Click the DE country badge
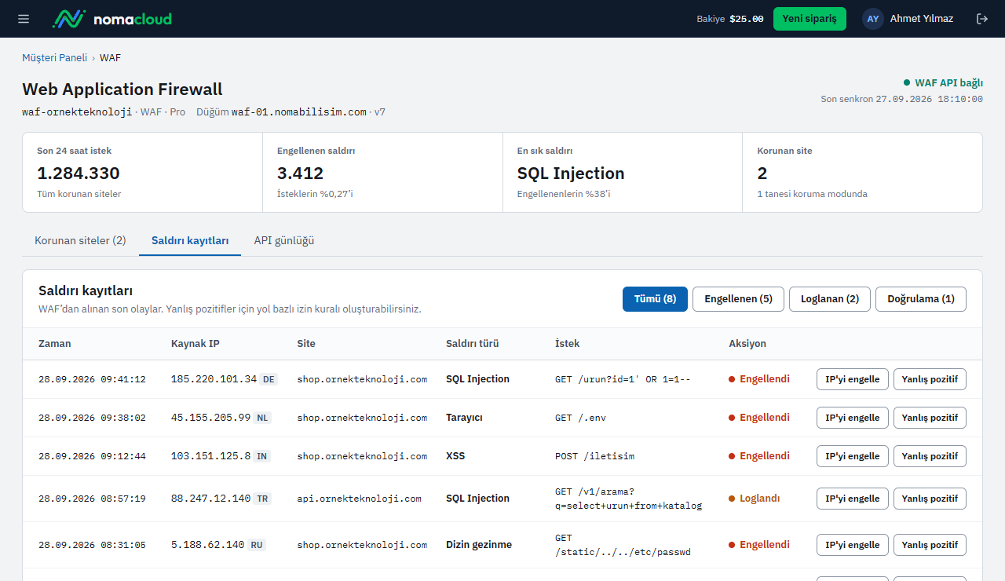Screen dimensions: 1005x581 269,379
